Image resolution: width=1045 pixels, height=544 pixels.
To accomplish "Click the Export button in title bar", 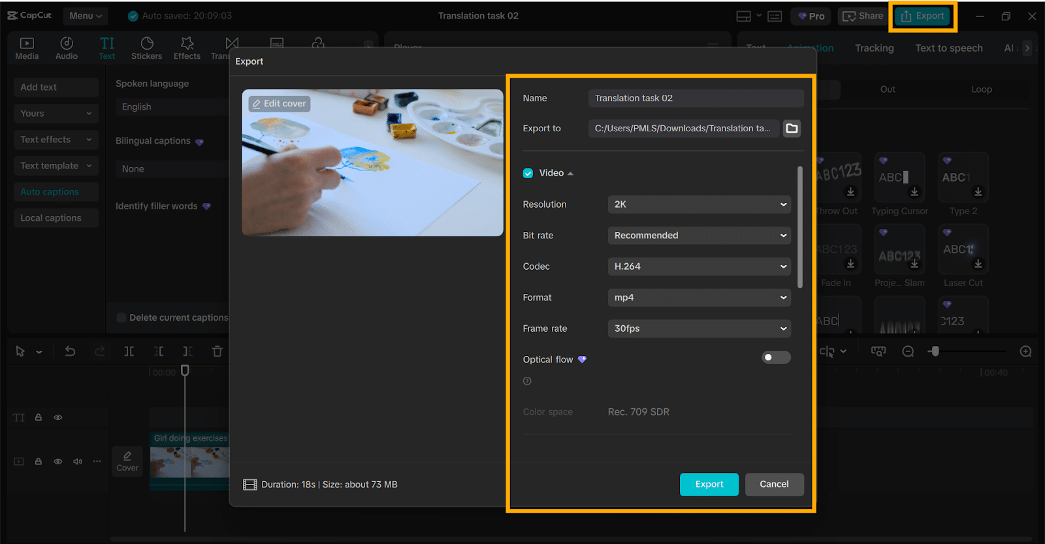I will pyautogui.click(x=922, y=16).
